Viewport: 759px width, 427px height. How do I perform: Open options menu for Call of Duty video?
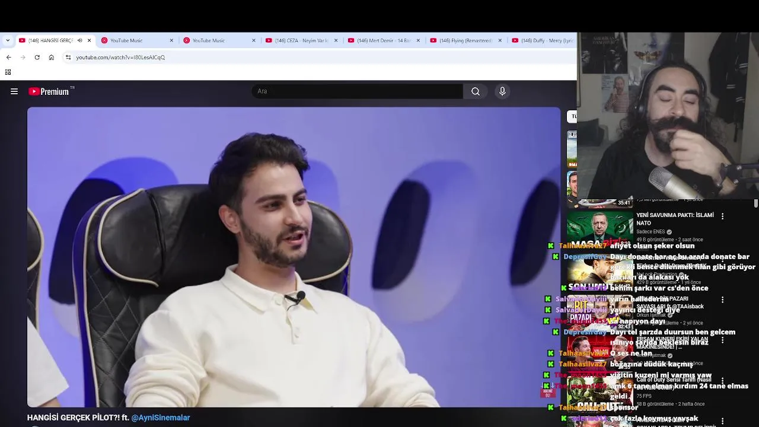[722, 381]
